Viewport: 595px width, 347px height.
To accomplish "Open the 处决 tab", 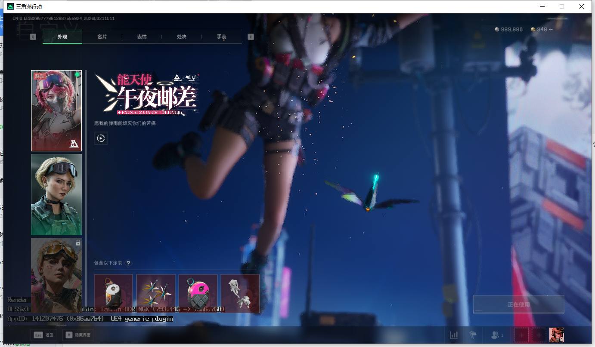I will coord(182,37).
